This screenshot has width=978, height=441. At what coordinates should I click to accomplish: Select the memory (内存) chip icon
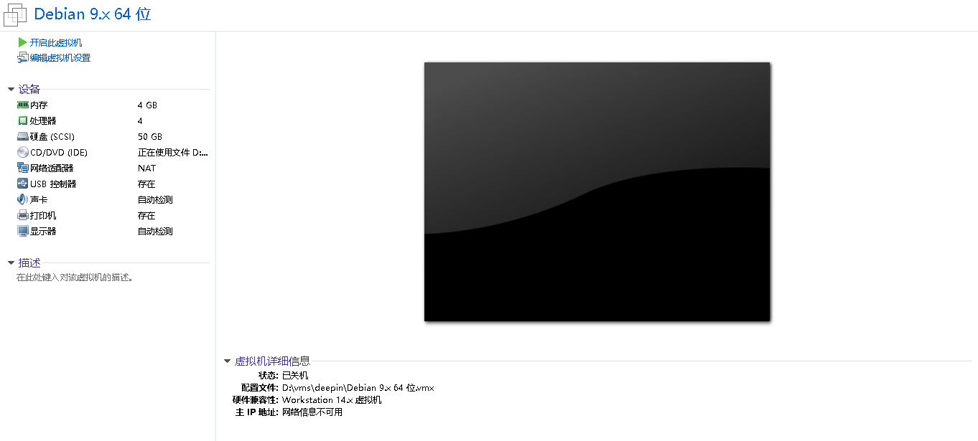23,105
